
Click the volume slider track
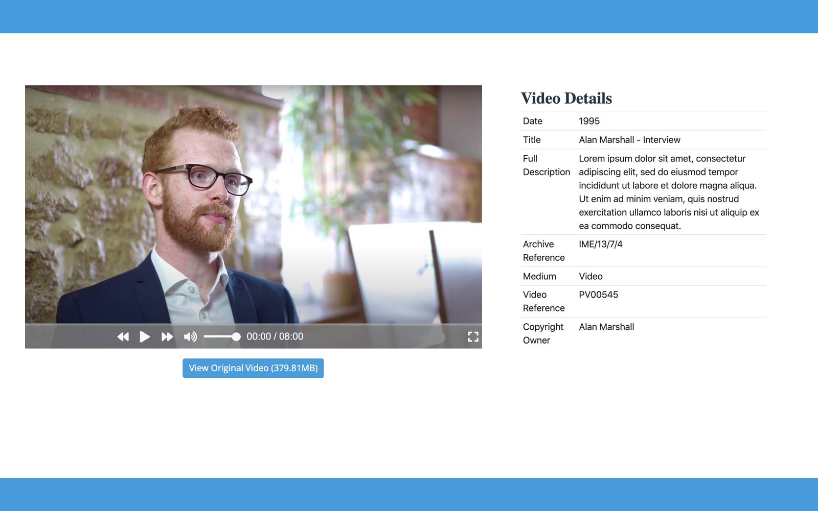[220, 337]
